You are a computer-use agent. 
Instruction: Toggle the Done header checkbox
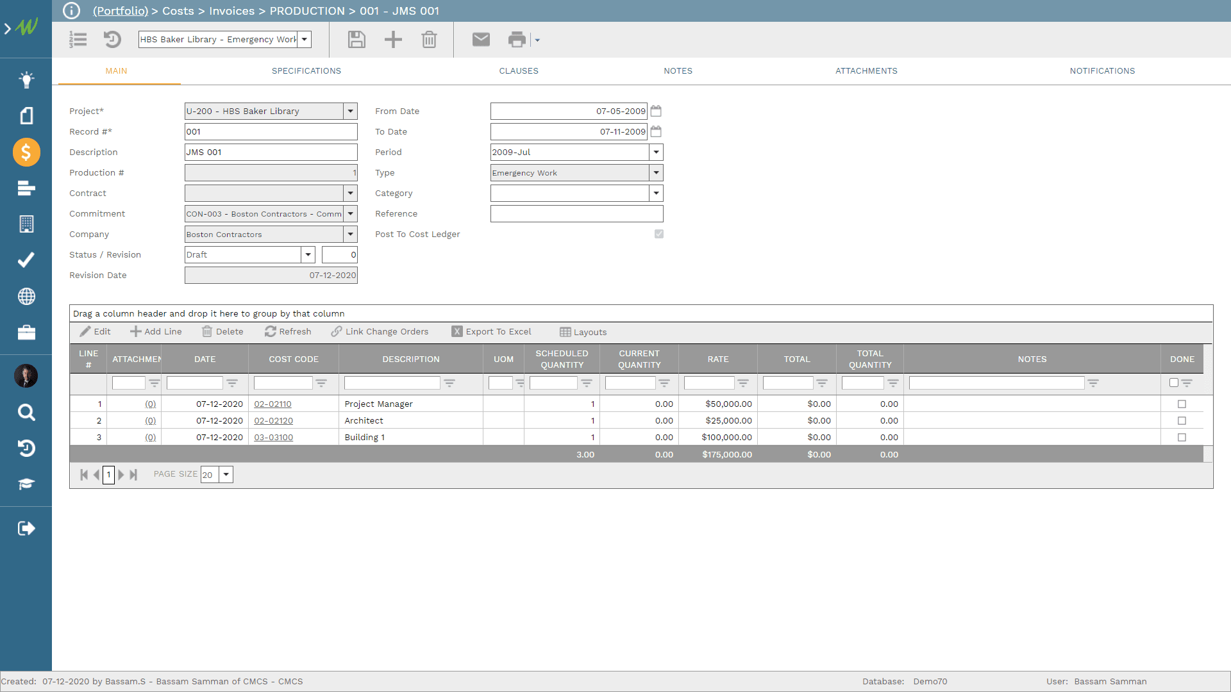pyautogui.click(x=1174, y=383)
